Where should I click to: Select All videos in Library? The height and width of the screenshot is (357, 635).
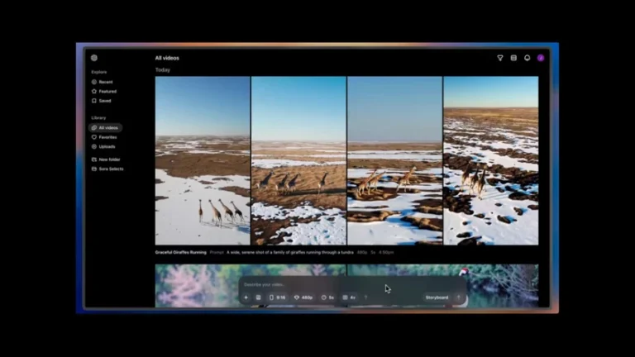[105, 127]
